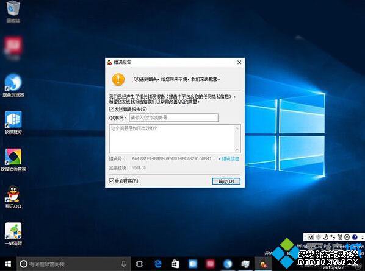Launch the 旗鱼浏览器 browser desktop shortcut
The width and height of the screenshot is (365, 271).
pyautogui.click(x=13, y=85)
